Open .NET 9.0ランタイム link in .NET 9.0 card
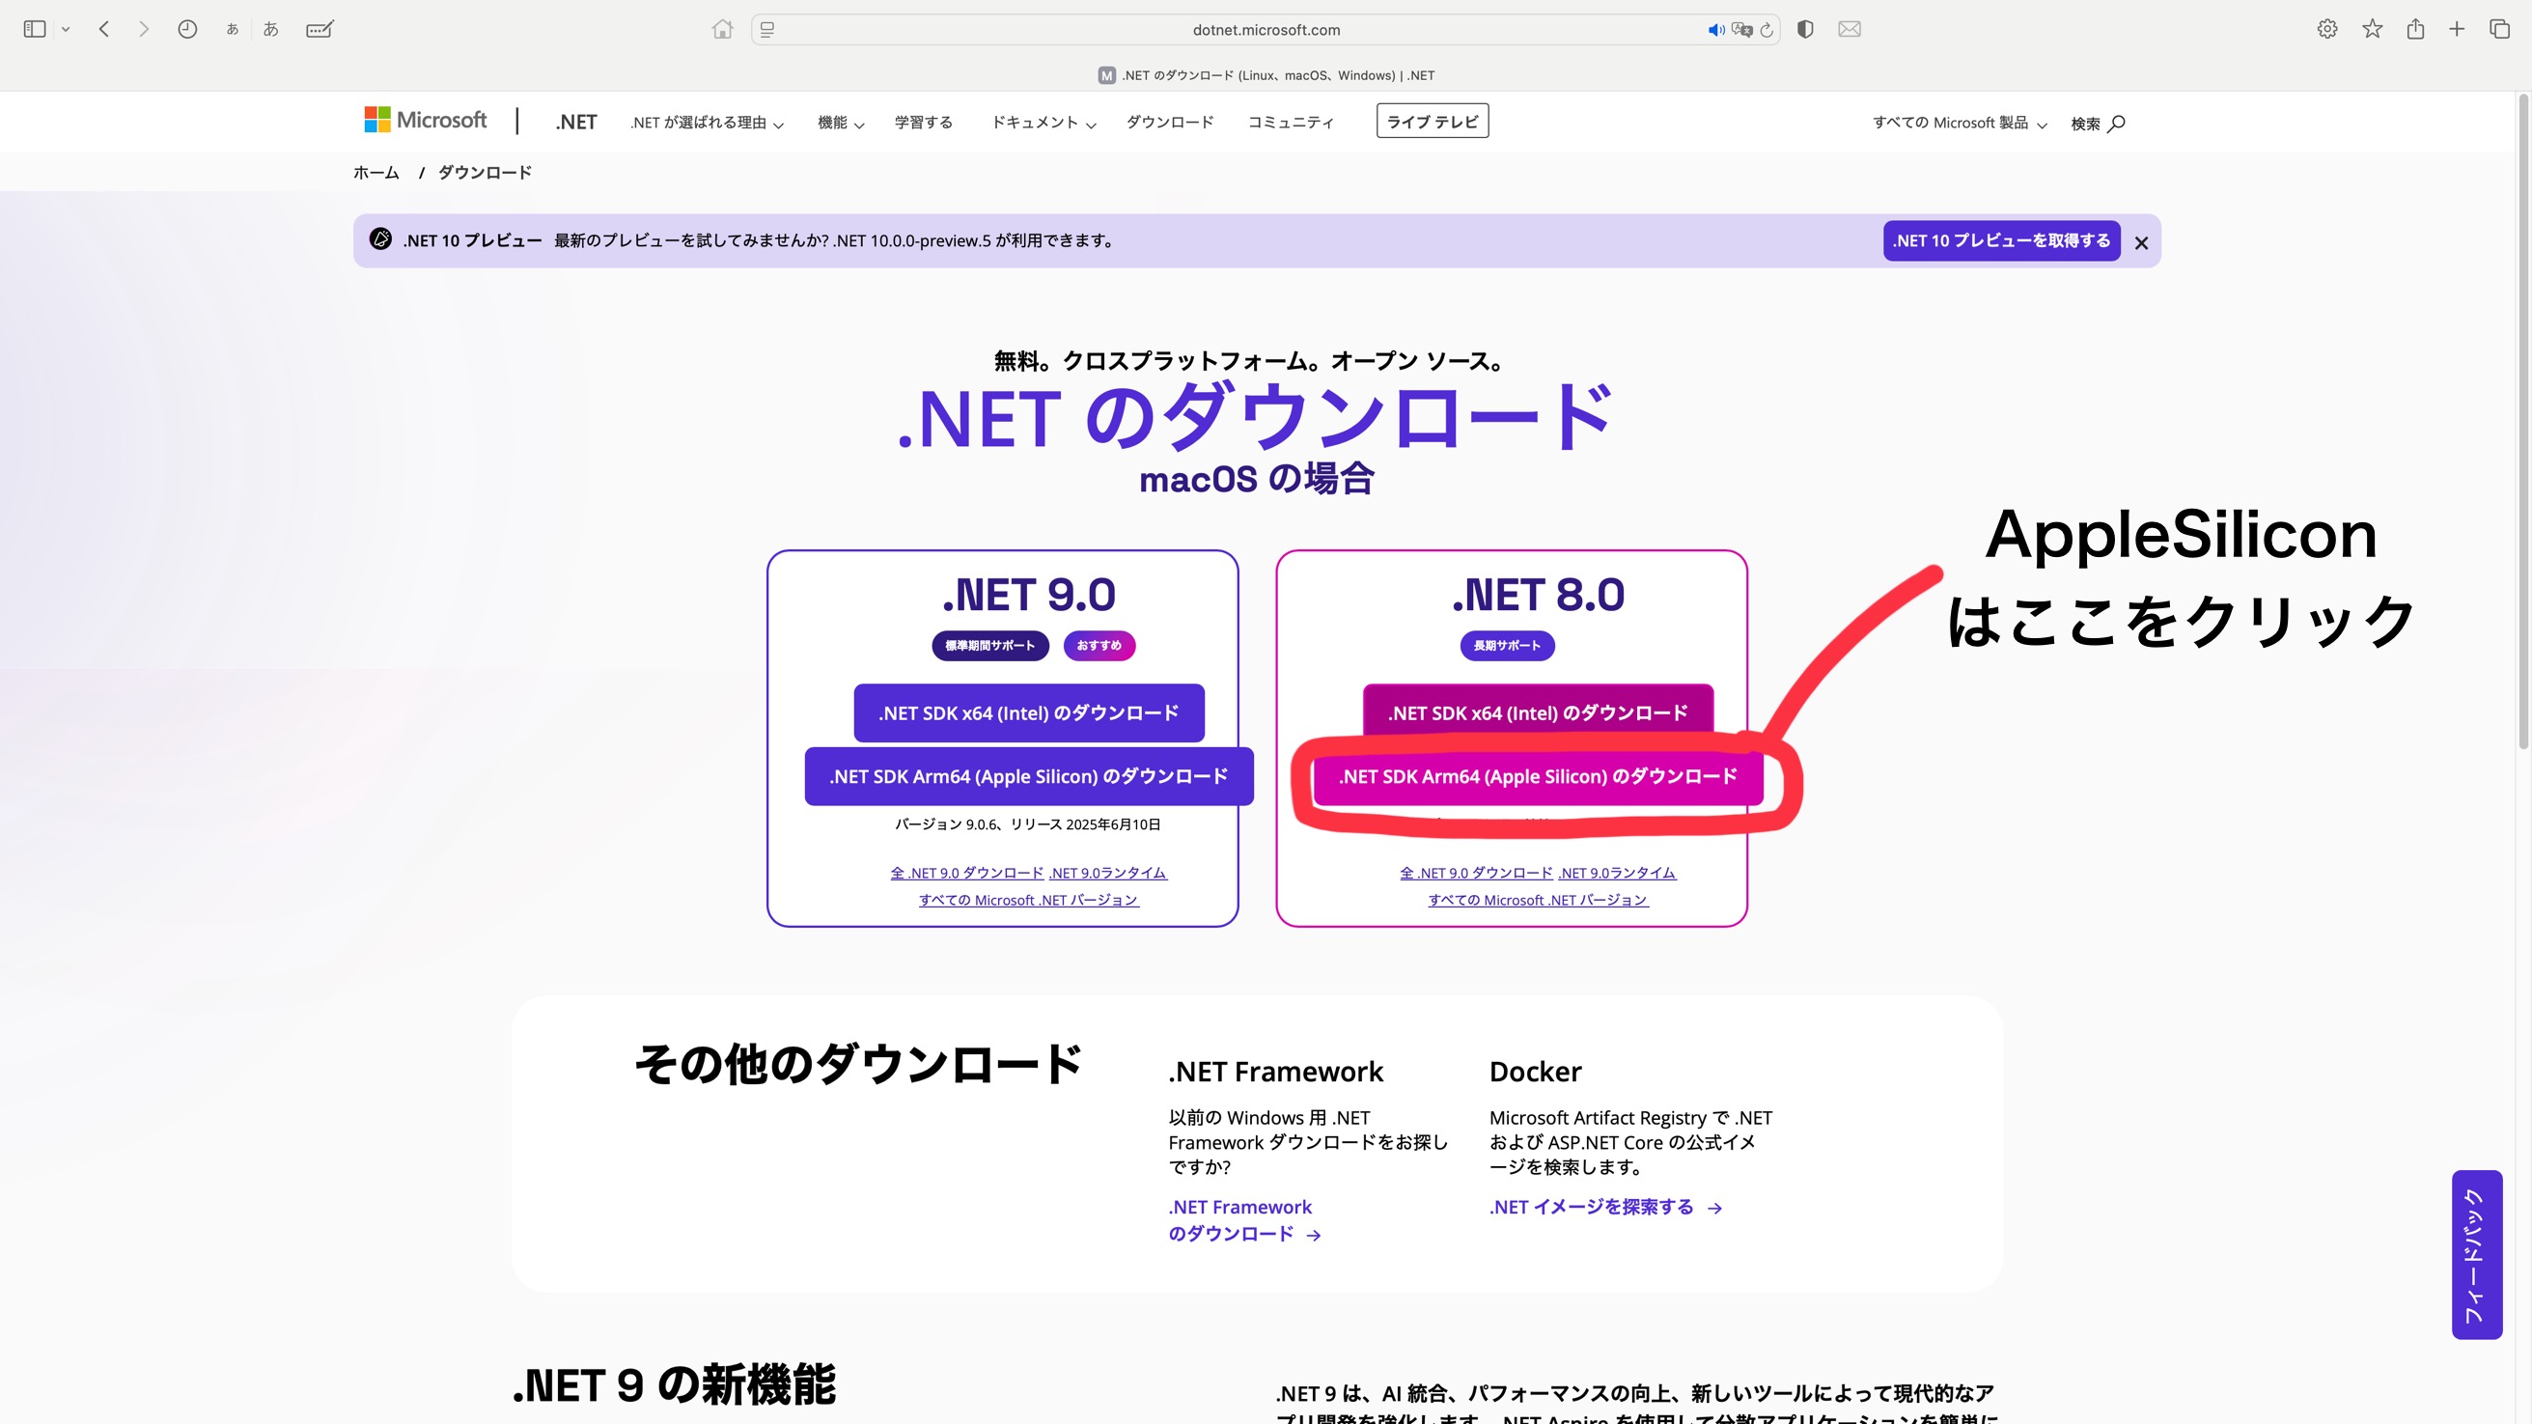Viewport: 2532px width, 1424px height. pyautogui.click(x=1108, y=873)
